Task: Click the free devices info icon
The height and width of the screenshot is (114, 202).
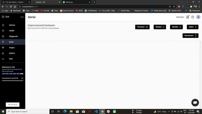Action: pos(22,78)
